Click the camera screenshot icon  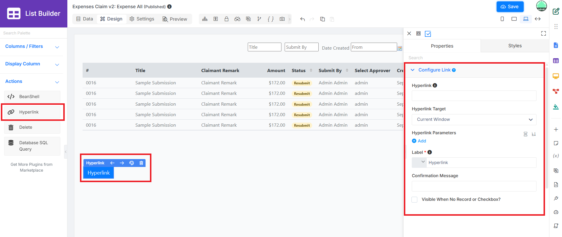282,19
